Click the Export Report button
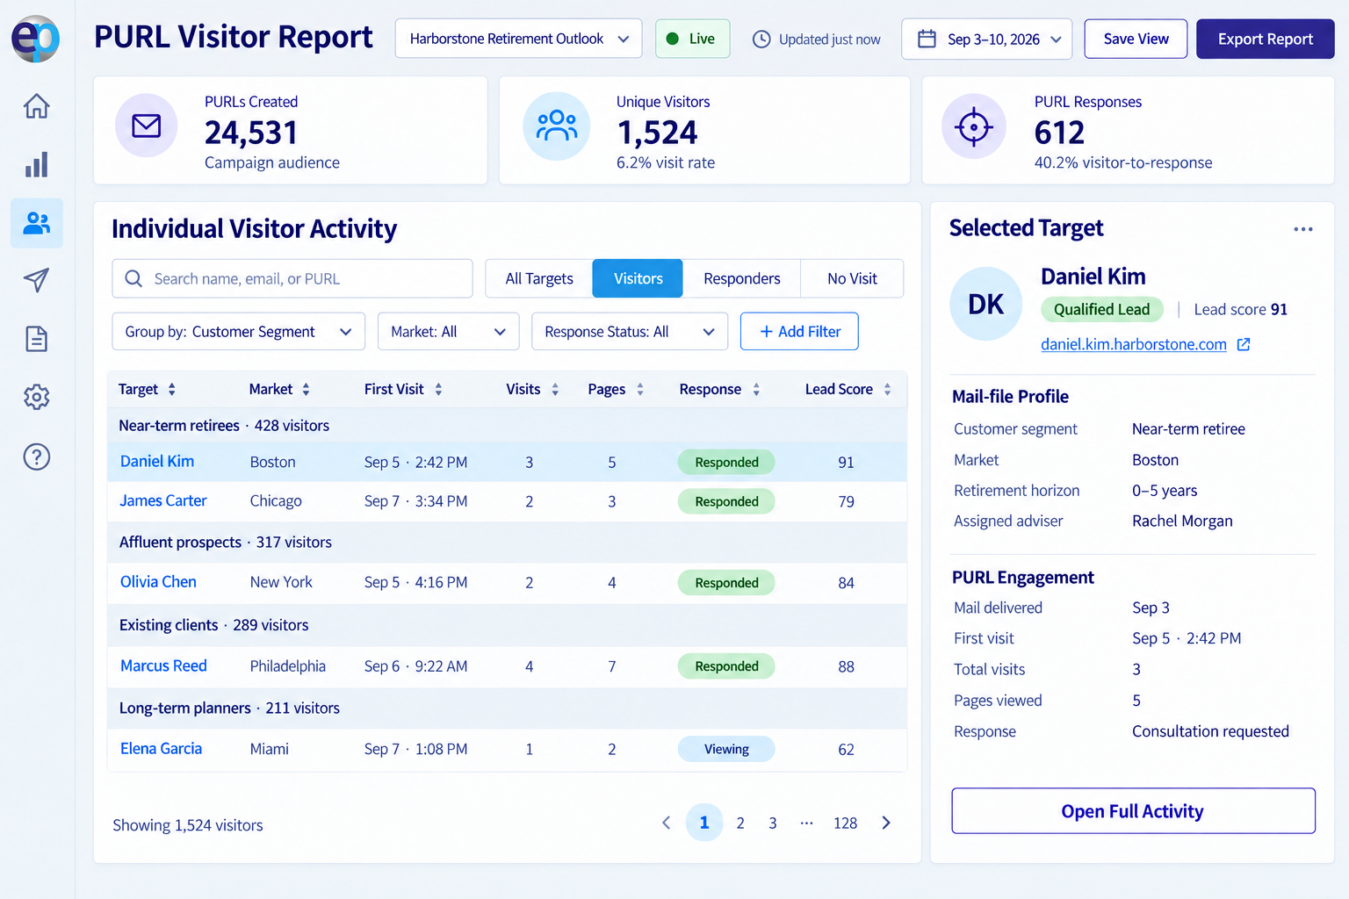Viewport: 1349px width, 899px height. 1265,39
